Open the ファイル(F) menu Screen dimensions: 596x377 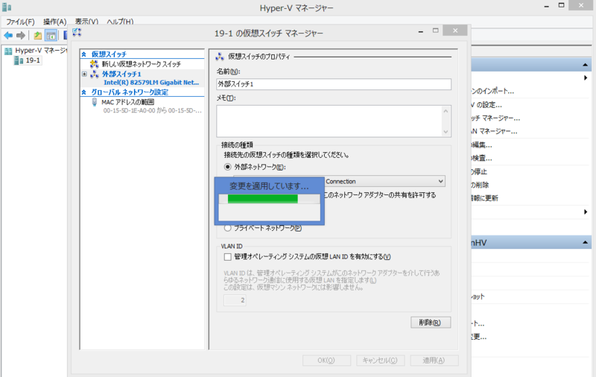point(20,22)
